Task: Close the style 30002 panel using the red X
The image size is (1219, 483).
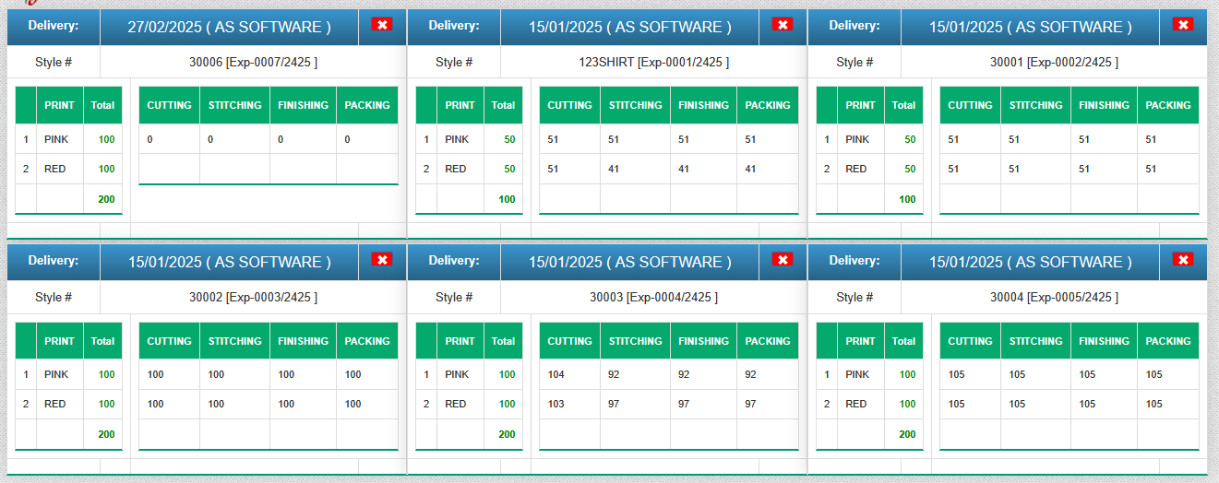Action: (382, 260)
